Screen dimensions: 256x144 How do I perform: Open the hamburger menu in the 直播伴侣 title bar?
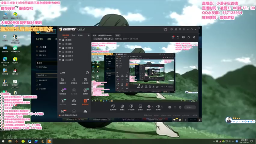(184, 29)
